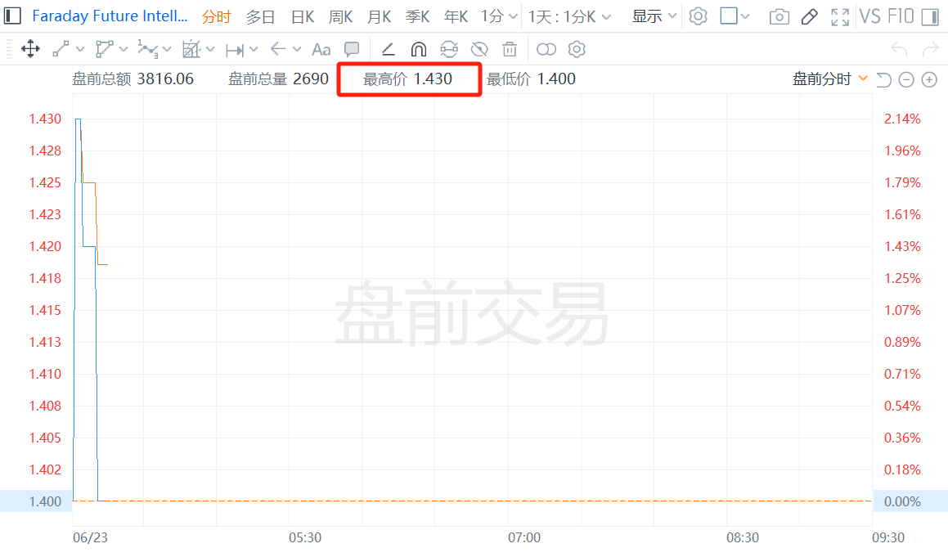
Task: Enter fullscreen chart mode
Action: [840, 17]
